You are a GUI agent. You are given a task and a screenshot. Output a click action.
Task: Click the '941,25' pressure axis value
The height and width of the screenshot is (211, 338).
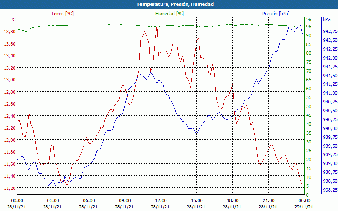coord(330,84)
